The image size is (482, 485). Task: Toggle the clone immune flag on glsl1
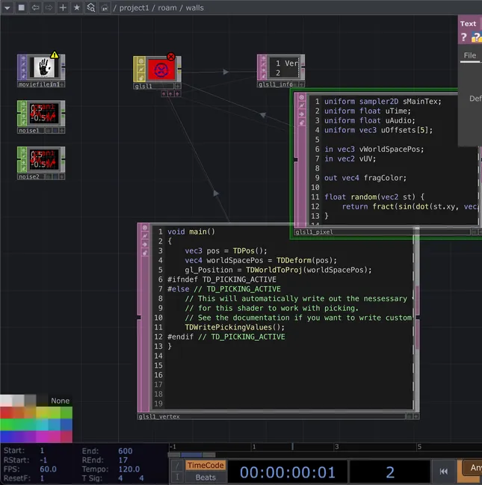[141, 69]
